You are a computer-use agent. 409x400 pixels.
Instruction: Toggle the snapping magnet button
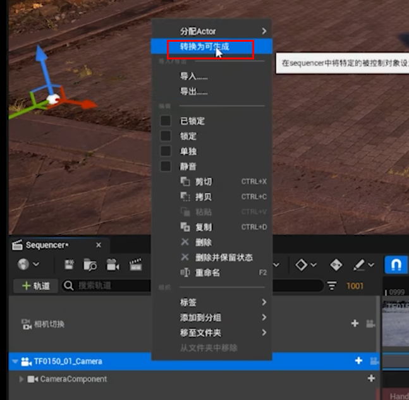click(x=396, y=265)
